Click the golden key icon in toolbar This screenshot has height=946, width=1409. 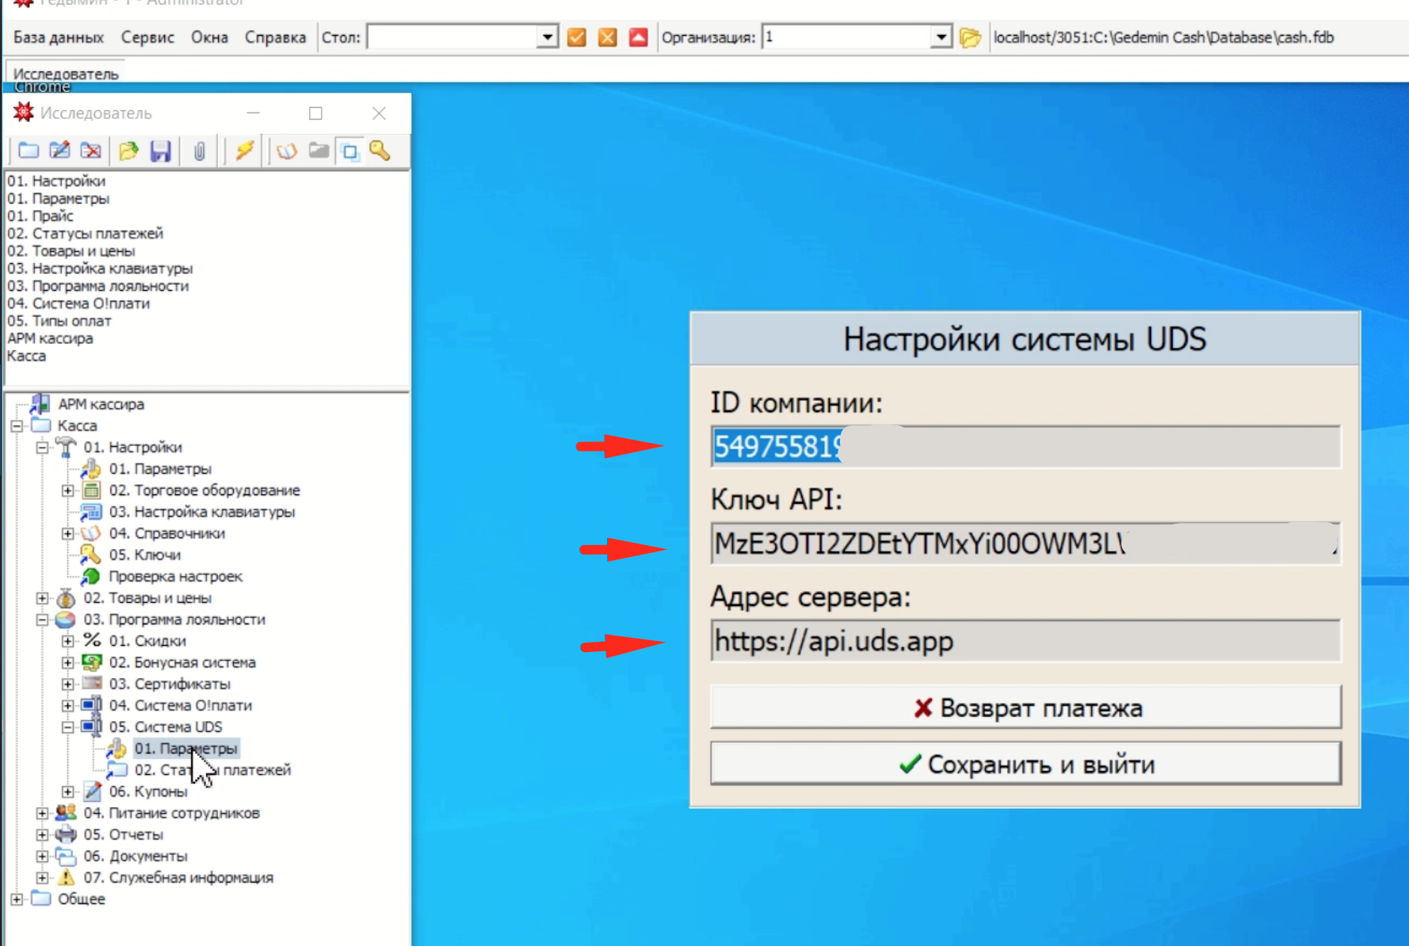coord(380,151)
